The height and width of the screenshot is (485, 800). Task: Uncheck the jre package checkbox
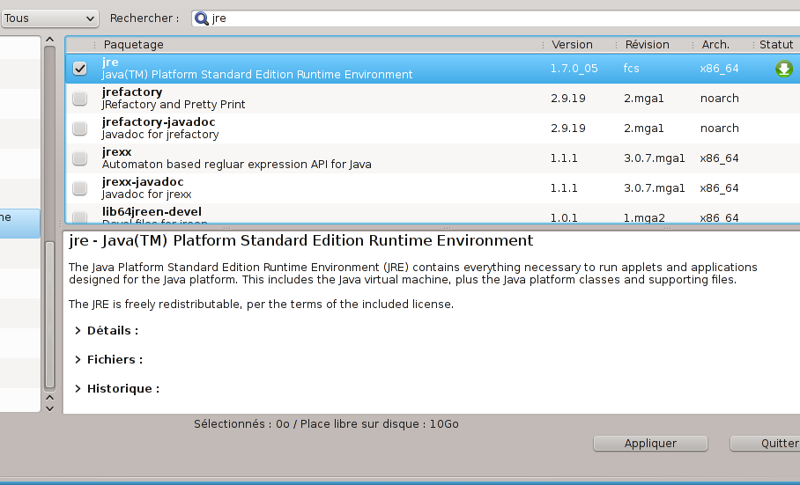click(79, 69)
